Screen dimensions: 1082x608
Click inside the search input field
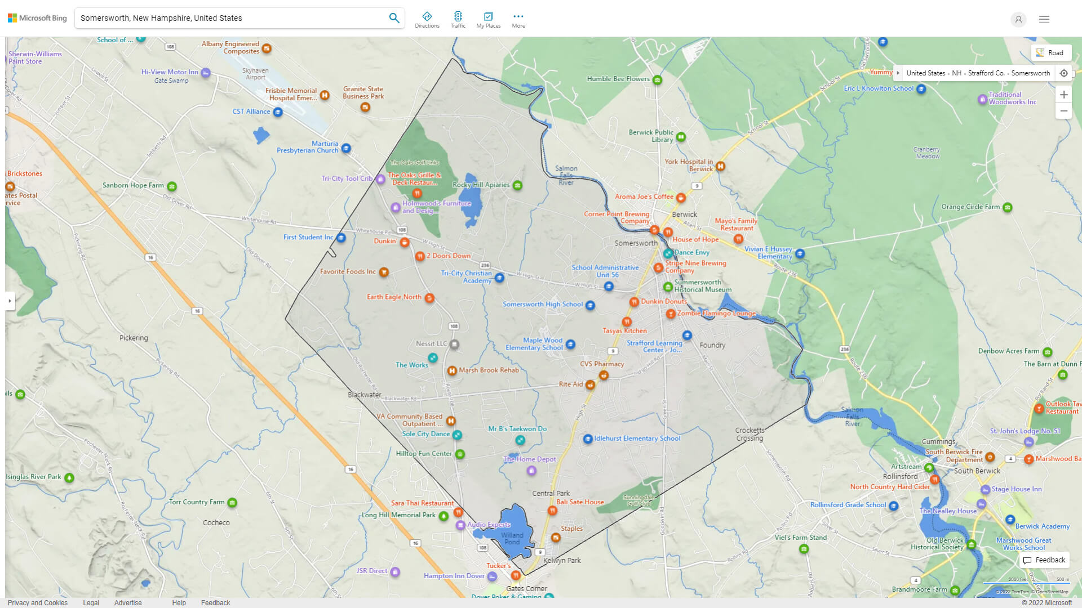(x=225, y=17)
